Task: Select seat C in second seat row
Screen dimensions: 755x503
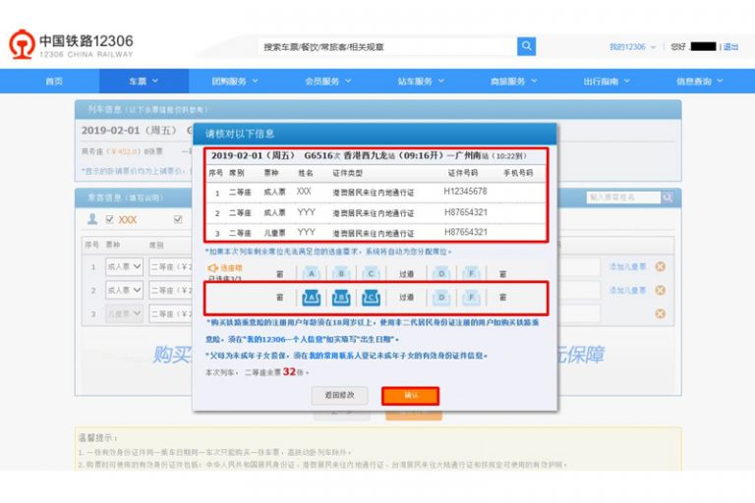Action: coord(371,296)
